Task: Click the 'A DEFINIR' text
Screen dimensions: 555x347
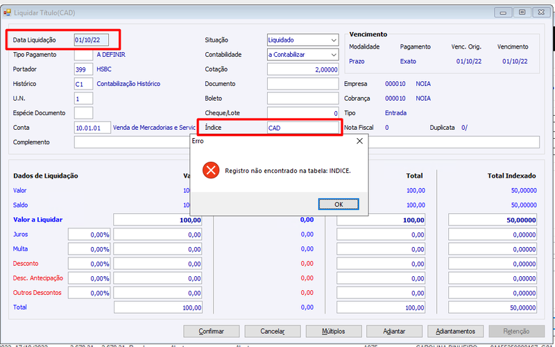Action: point(111,55)
